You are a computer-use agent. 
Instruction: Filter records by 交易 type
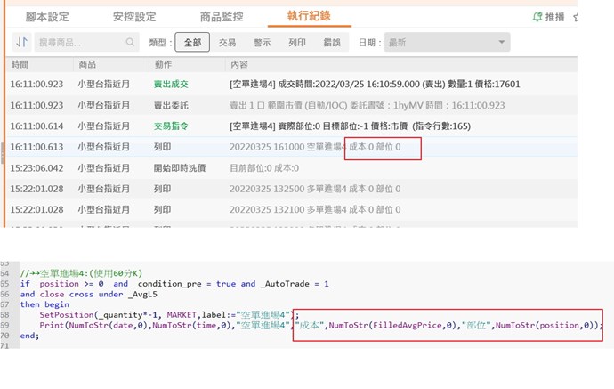[x=228, y=42]
